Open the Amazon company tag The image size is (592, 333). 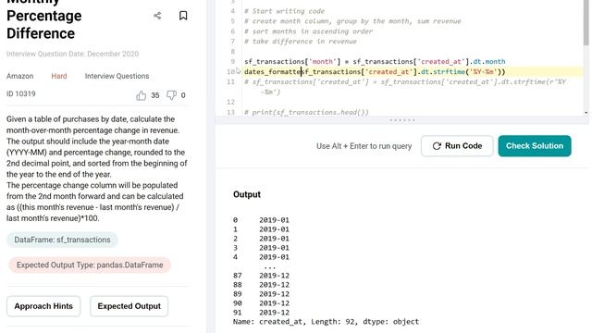20,76
